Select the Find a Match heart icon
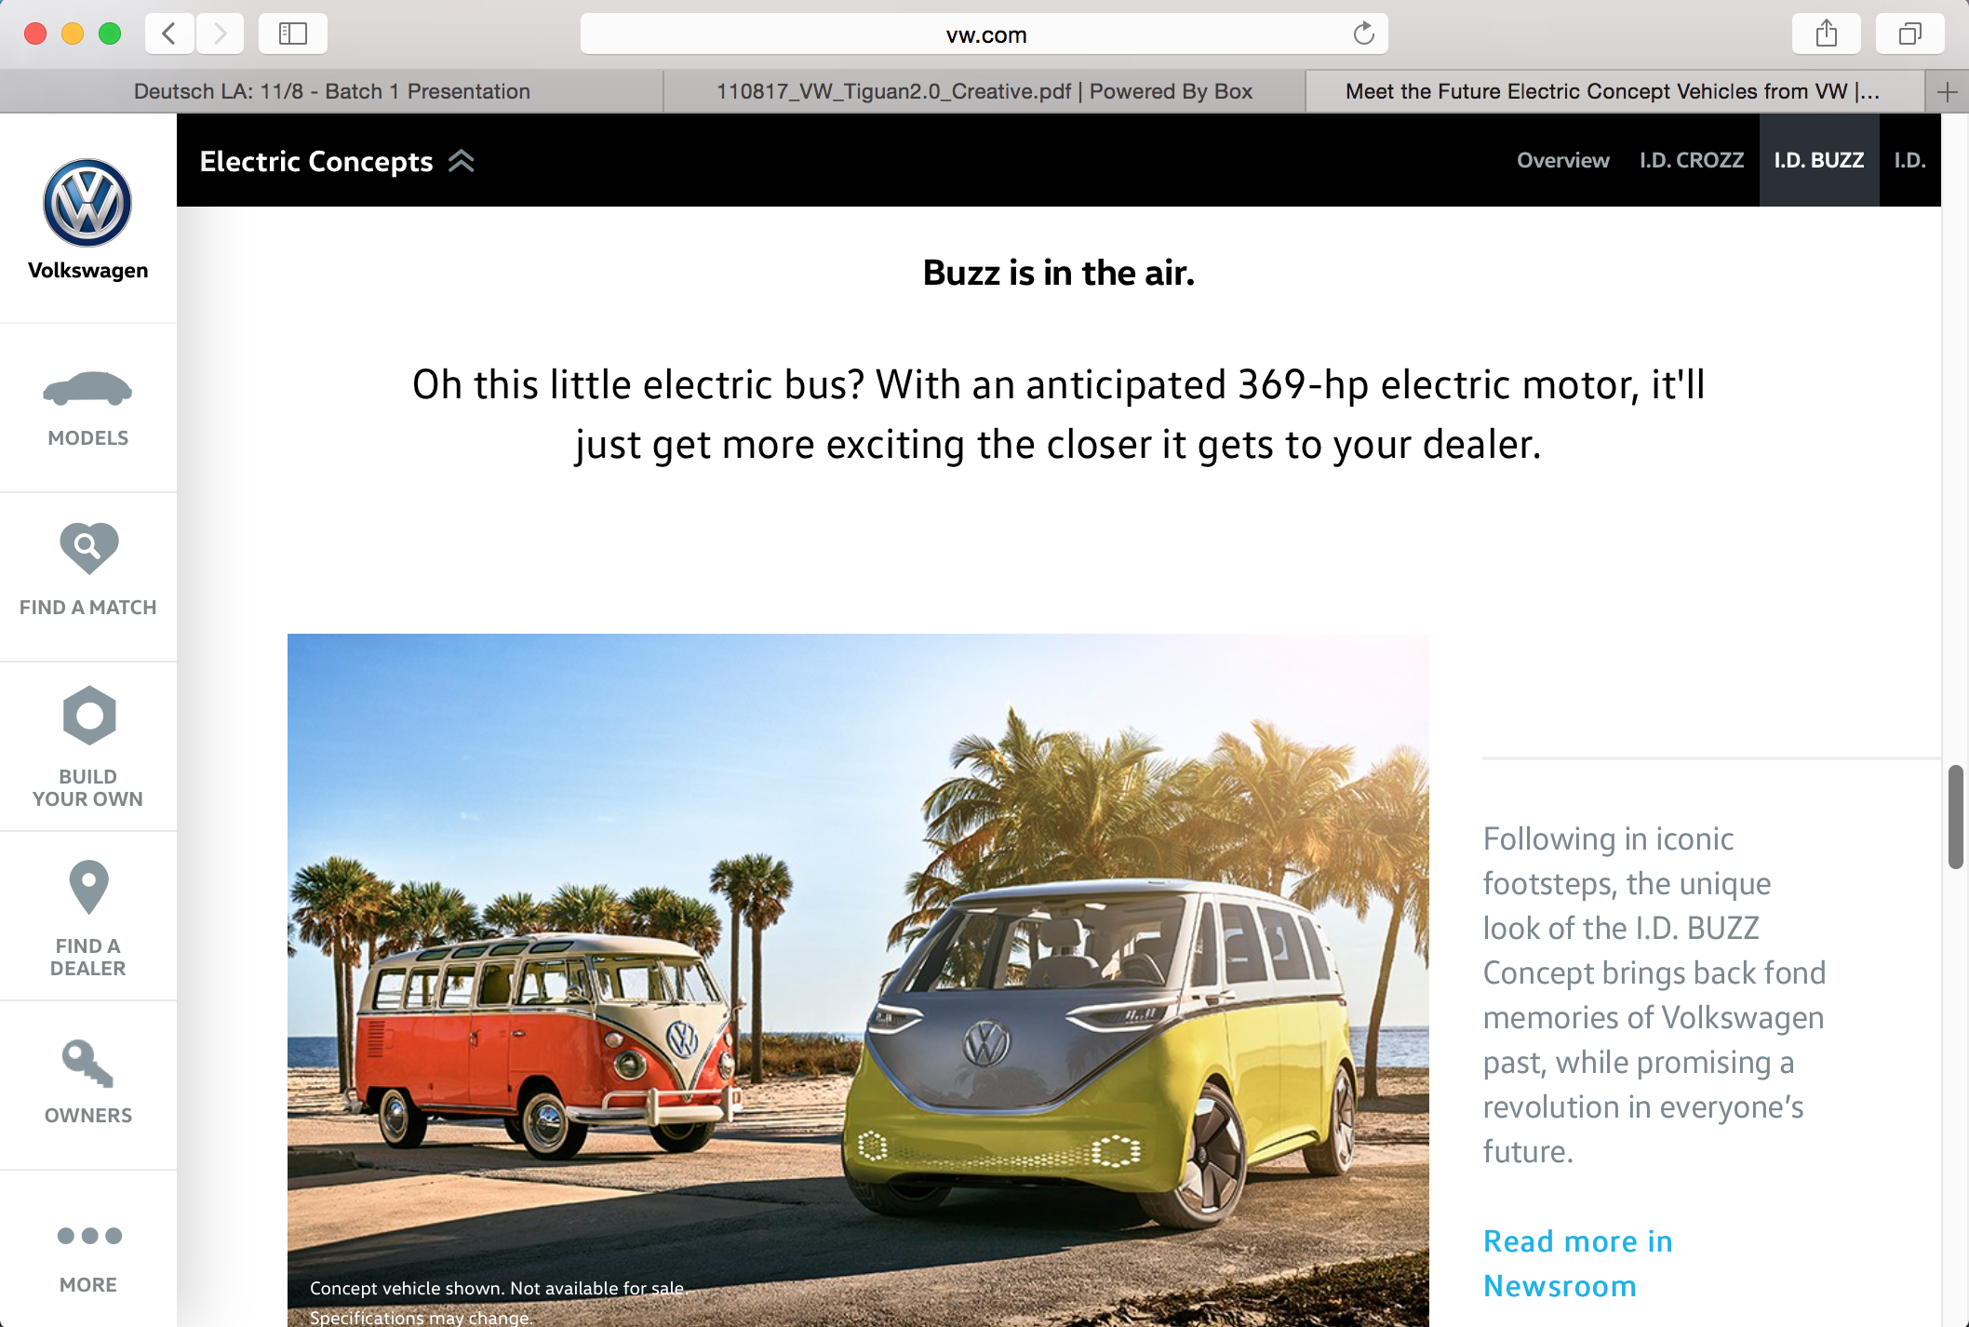This screenshot has height=1327, width=1969. click(x=88, y=547)
